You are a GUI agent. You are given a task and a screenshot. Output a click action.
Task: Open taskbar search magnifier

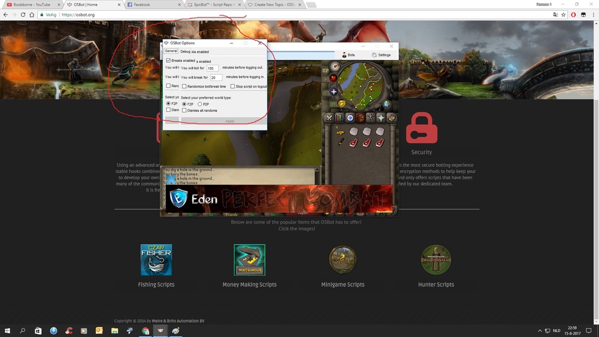[23, 330]
